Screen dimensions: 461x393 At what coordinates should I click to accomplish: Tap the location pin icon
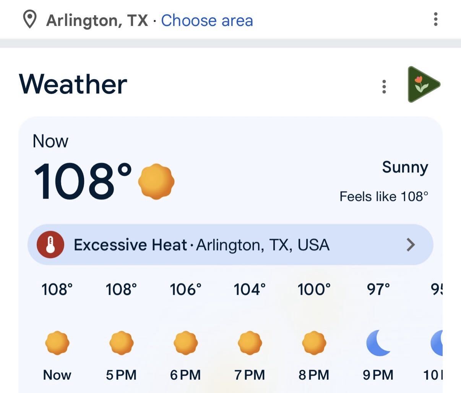point(30,20)
